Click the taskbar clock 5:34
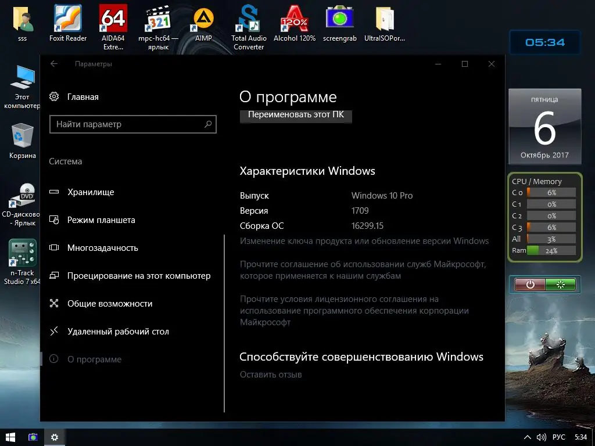This screenshot has width=595, height=446. [x=580, y=437]
